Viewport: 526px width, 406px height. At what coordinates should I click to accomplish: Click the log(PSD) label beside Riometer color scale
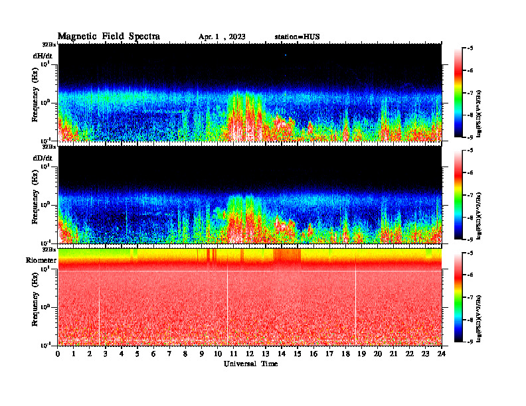[x=480, y=318]
